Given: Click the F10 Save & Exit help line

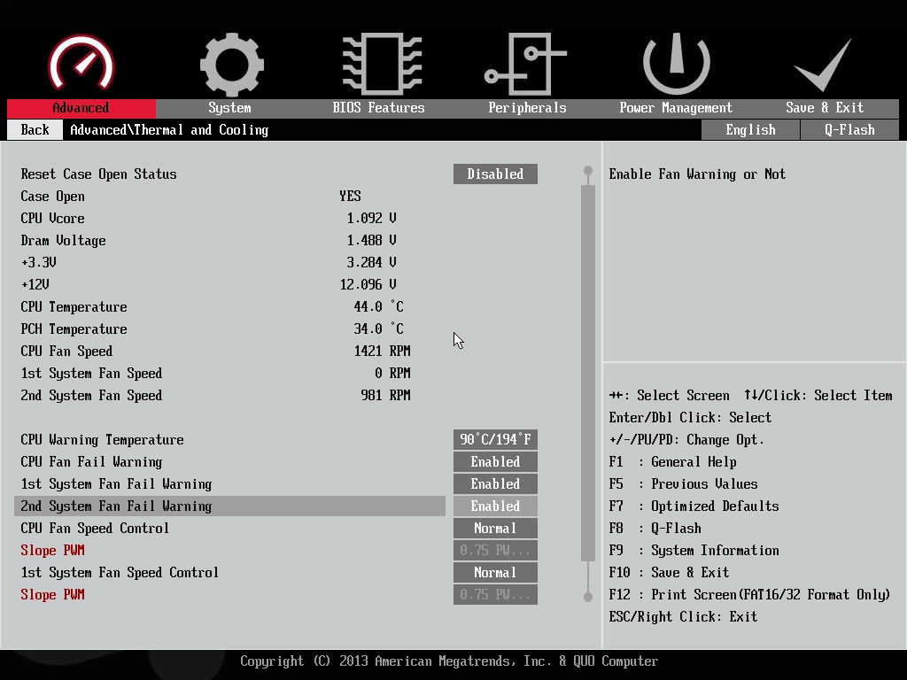Looking at the screenshot, I should click(x=669, y=573).
